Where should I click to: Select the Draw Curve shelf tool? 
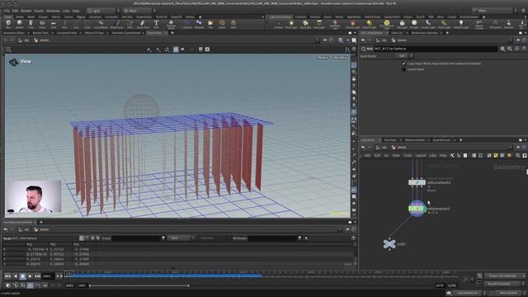coord(116,24)
